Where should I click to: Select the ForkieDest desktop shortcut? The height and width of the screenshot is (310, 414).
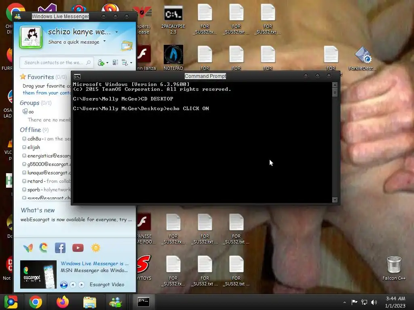coord(363,59)
